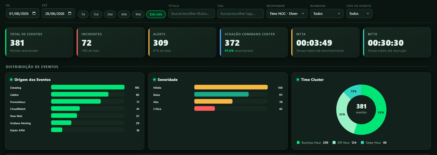The width and height of the screenshot is (437, 155).
Task: Select the 15d range preset
Action: click(x=96, y=14)
